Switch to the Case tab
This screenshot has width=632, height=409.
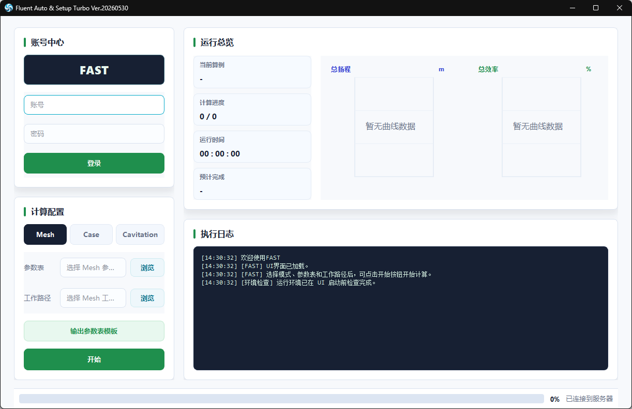tap(91, 234)
